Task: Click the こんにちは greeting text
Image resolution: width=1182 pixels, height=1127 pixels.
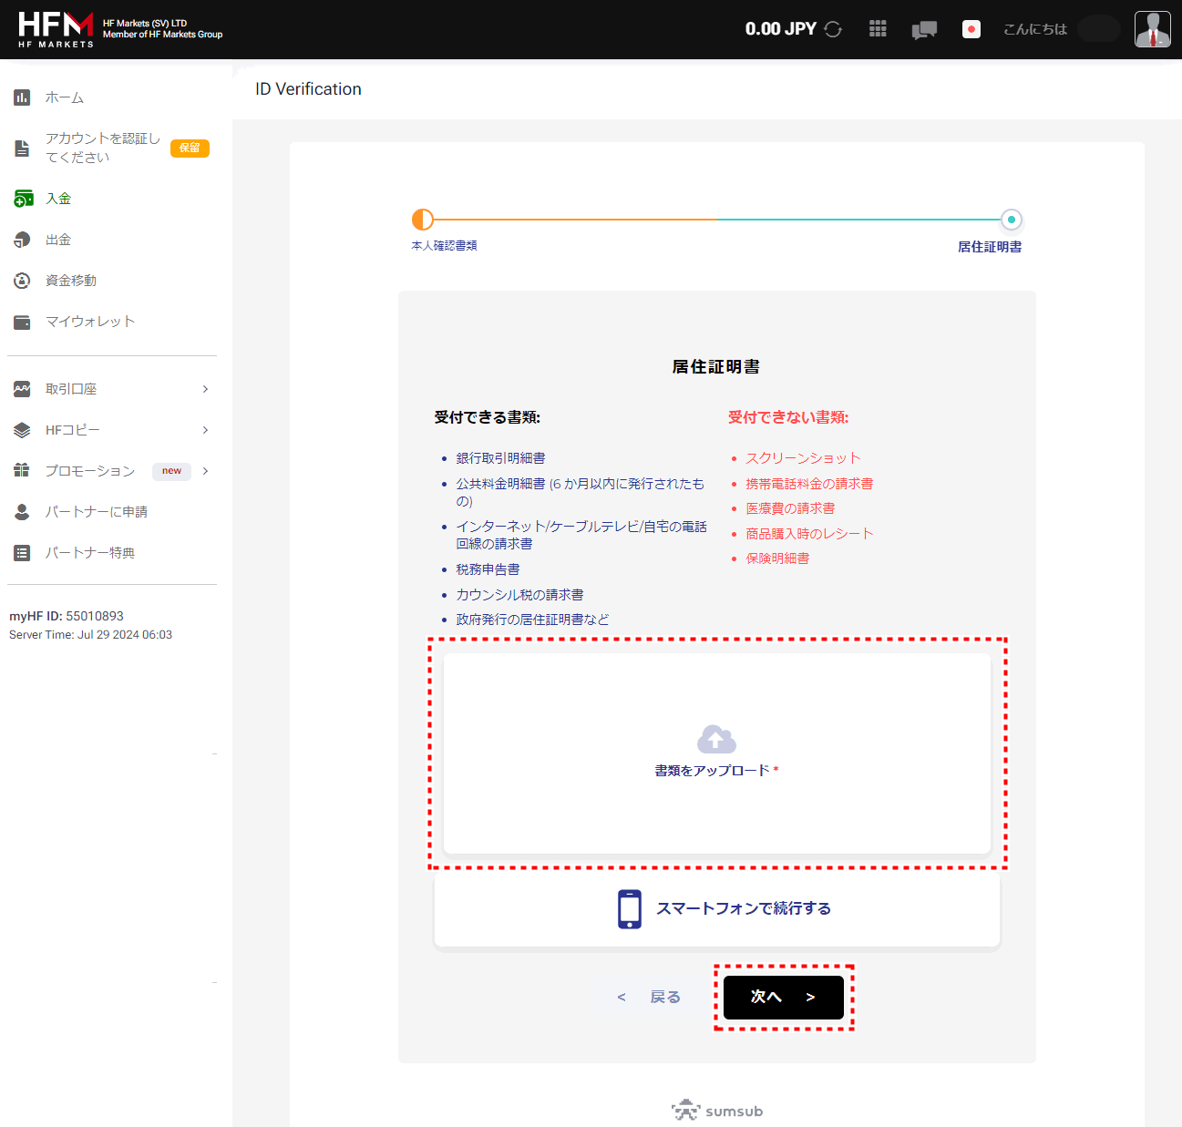Action: (x=1035, y=29)
